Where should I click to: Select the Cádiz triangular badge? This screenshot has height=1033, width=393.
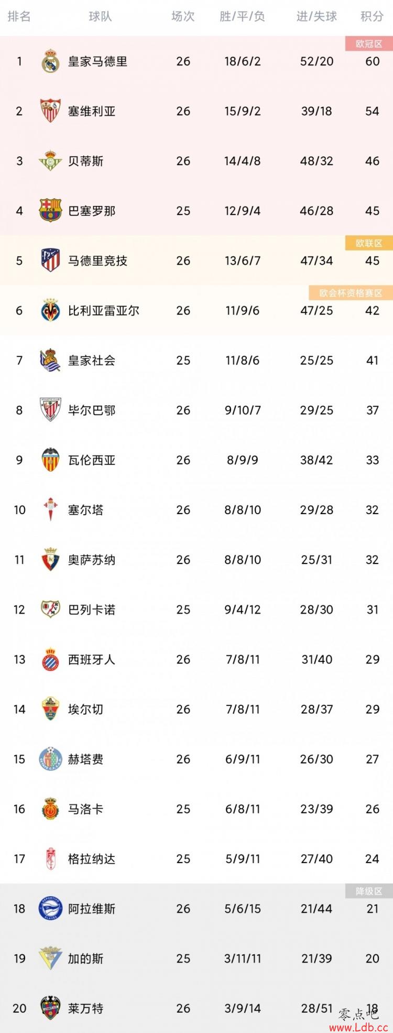[50, 958]
